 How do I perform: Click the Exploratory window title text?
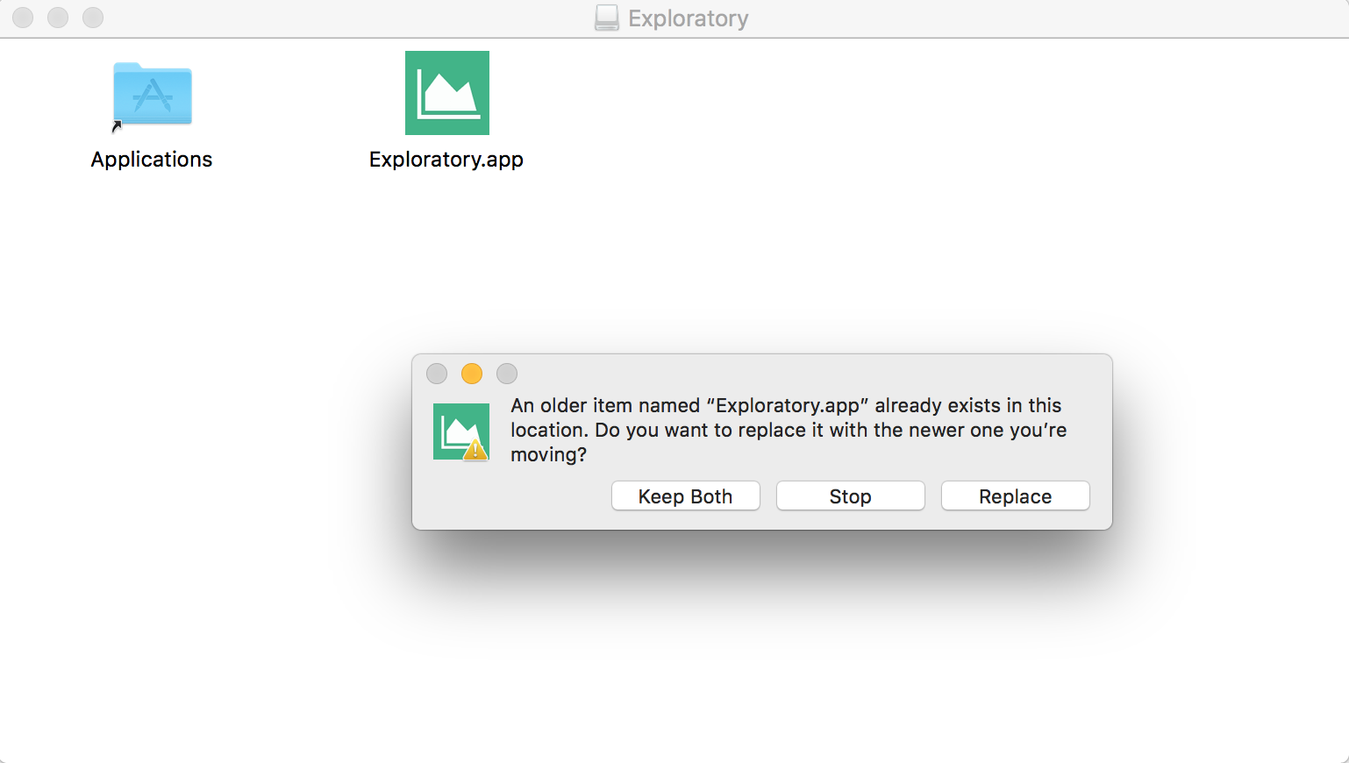pos(689,18)
